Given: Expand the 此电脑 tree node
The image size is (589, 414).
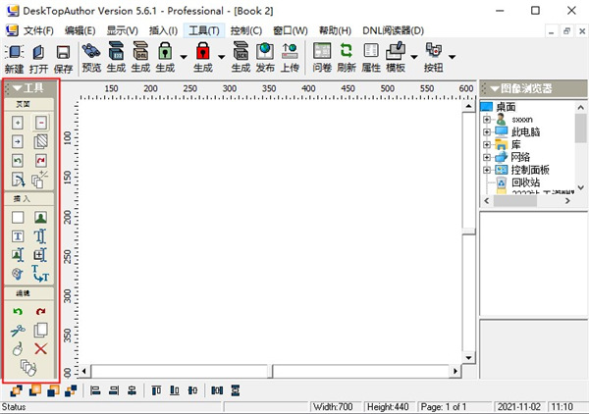Looking at the screenshot, I should [x=487, y=132].
